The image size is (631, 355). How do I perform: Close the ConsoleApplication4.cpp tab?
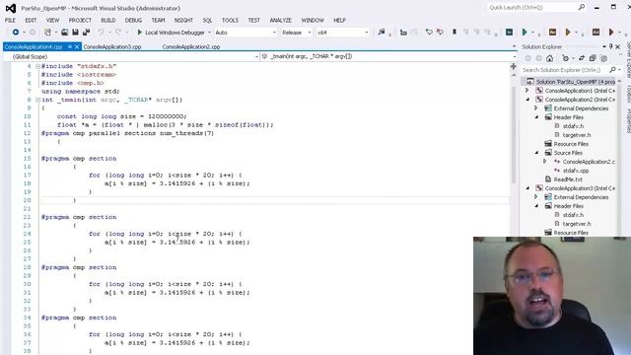pos(77,46)
